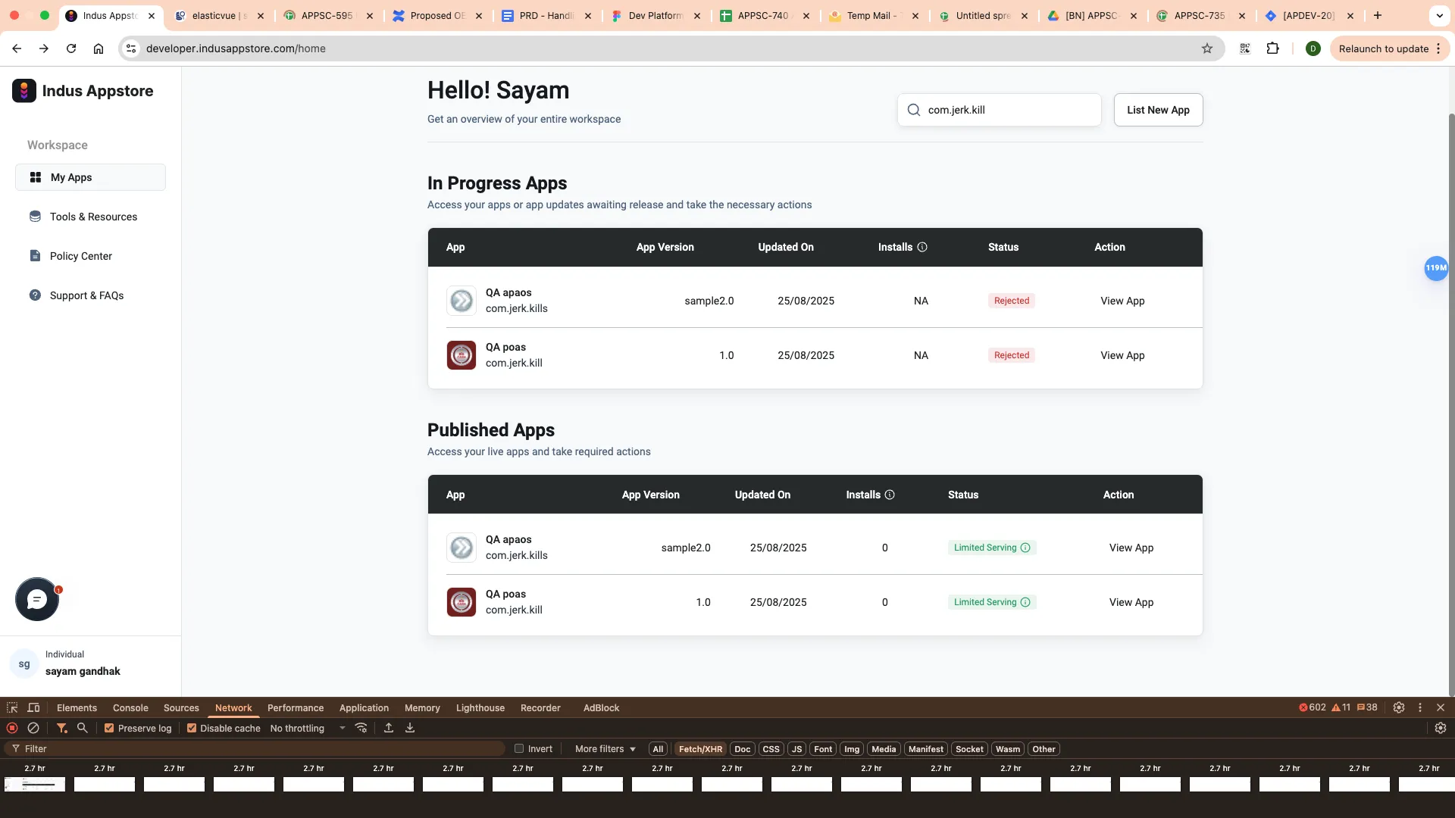Open DevTools more options kebab menu

point(1420,707)
